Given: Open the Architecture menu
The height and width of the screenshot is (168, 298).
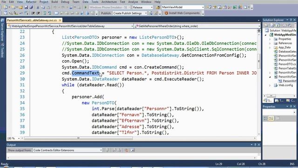Looking at the screenshot, I should coord(109,2).
